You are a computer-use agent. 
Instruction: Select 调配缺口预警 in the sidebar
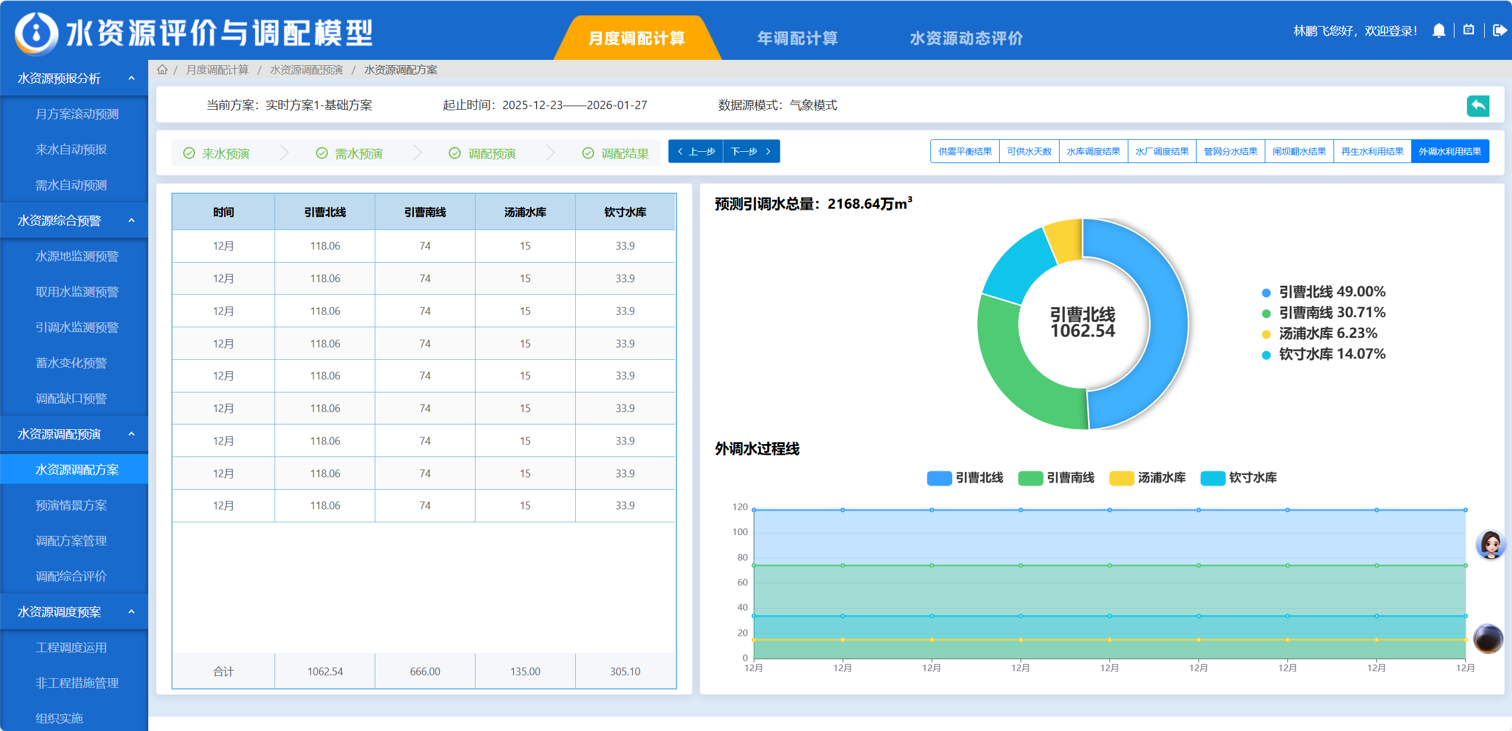tap(71, 398)
